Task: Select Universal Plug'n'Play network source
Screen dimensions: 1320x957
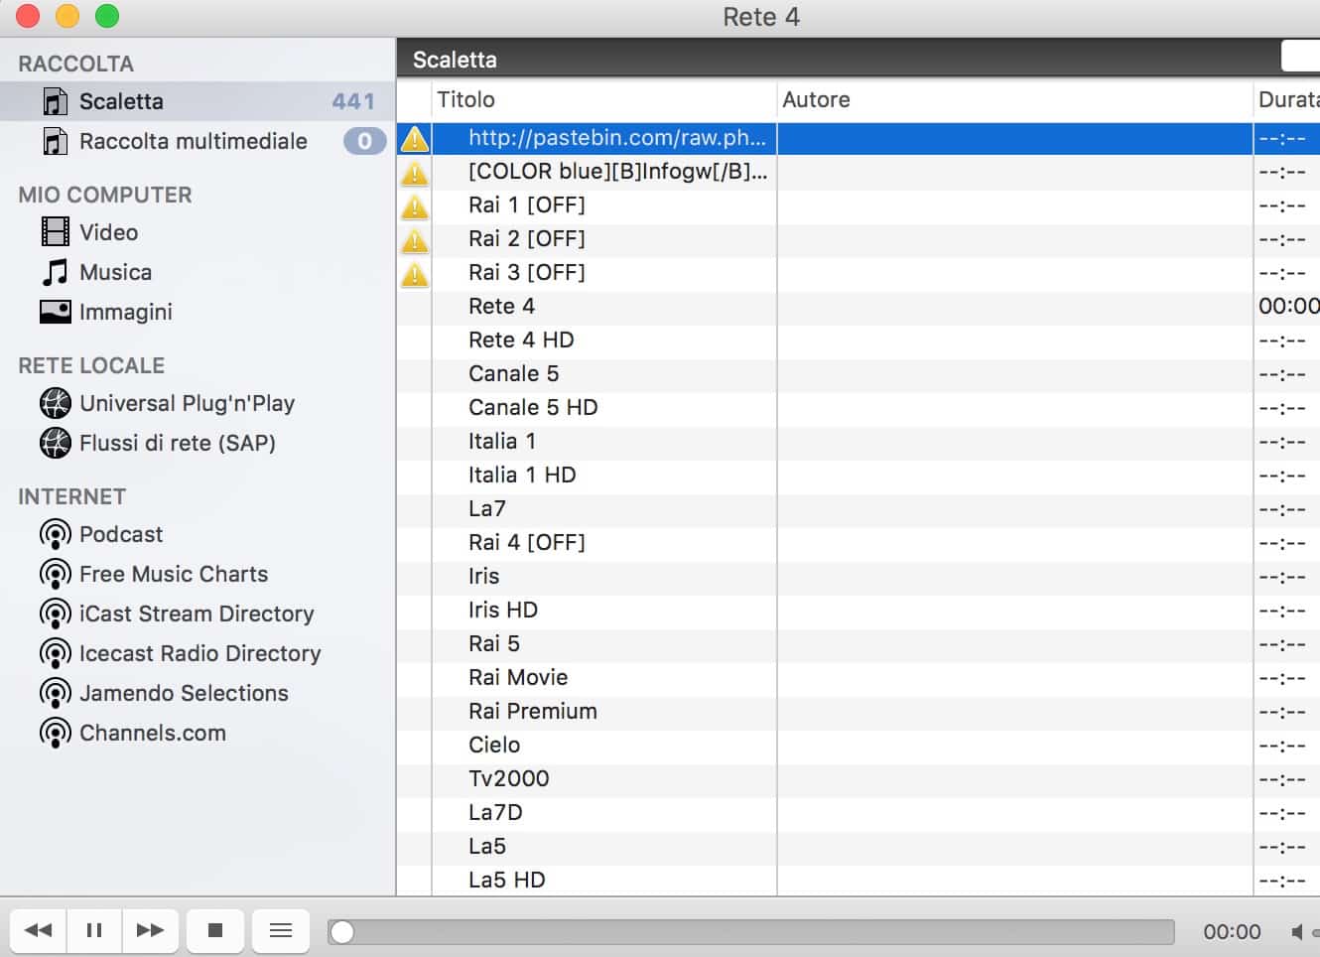Action: pyautogui.click(x=187, y=403)
